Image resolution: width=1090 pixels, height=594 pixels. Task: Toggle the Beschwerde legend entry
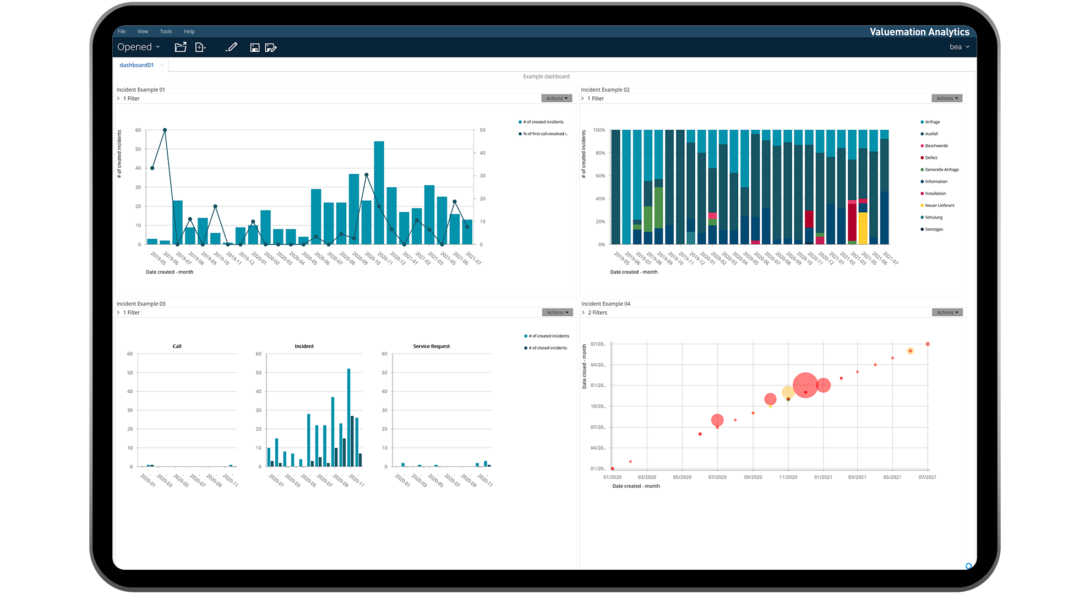934,146
